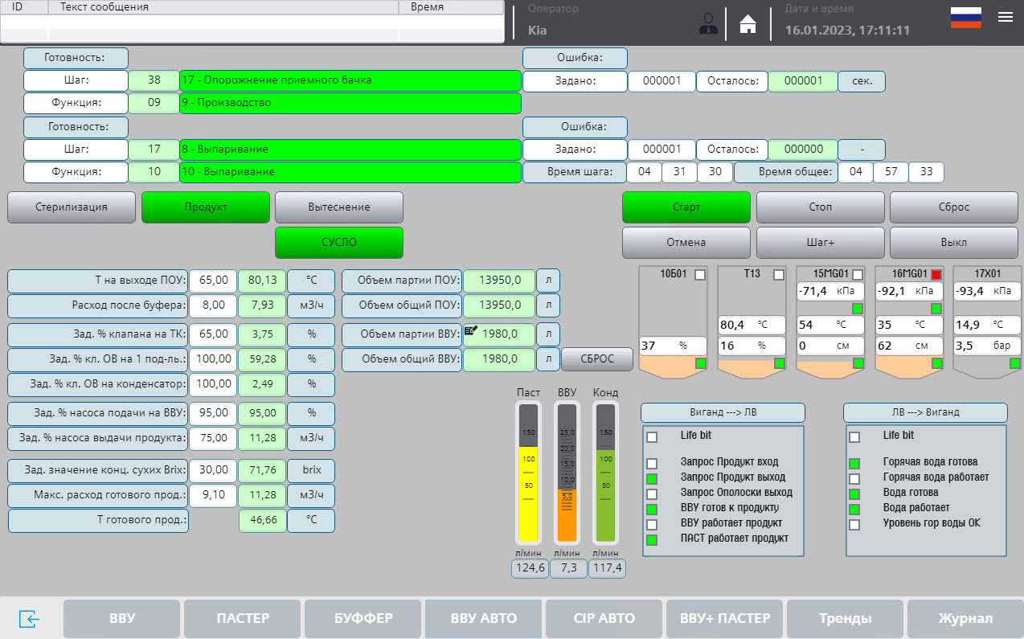The height and width of the screenshot is (639, 1024).
Task: Select the СУСЛО mode button
Action: (x=338, y=242)
